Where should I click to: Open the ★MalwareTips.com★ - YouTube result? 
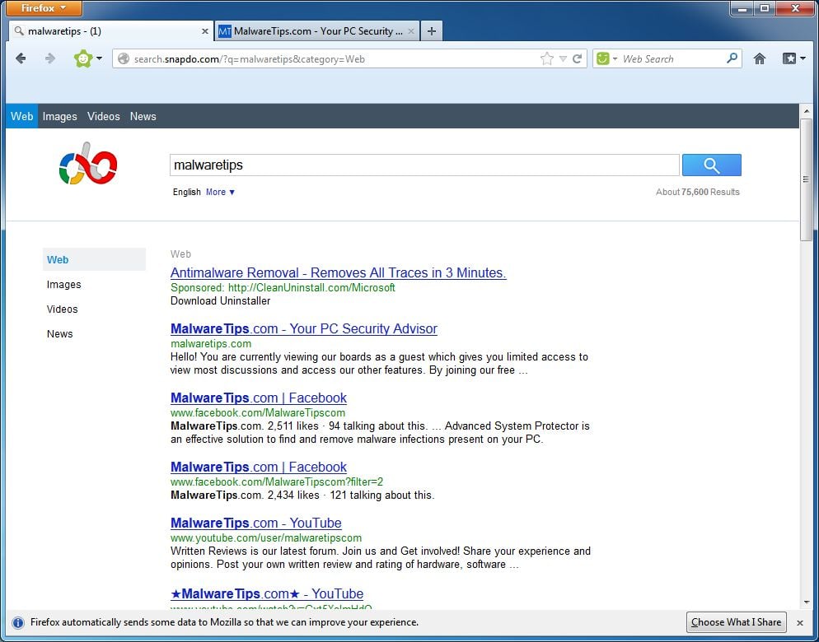pos(267,594)
